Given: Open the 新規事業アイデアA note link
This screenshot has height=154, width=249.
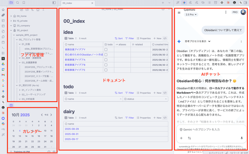Looking at the screenshot, I should click(x=75, y=60).
